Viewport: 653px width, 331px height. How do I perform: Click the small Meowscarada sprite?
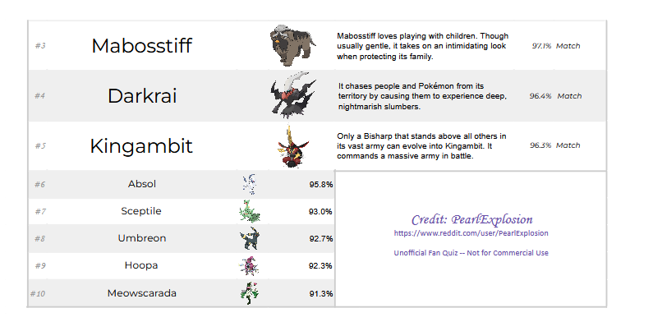249,292
